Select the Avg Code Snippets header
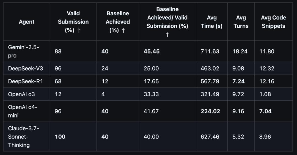The width and height of the screenshot is (297, 155). coord(274,22)
